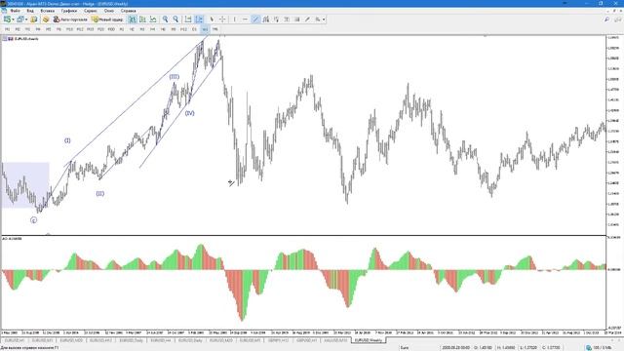Switch to the GBPUSD,H1 chart tab
Image resolution: width=624 pixels, height=351 pixels.
(x=306, y=340)
